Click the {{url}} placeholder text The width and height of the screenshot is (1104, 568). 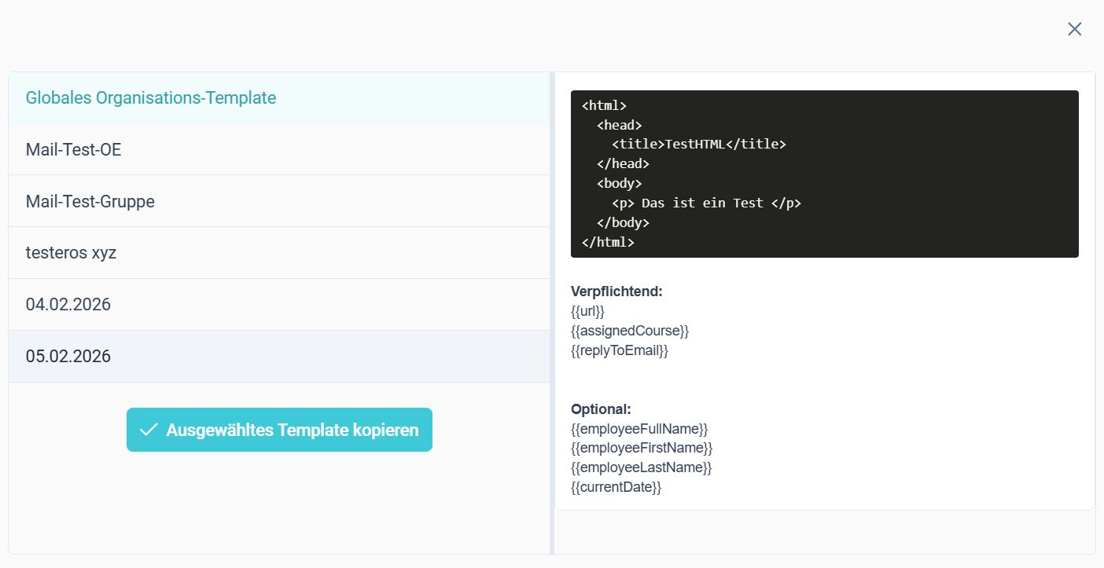587,311
